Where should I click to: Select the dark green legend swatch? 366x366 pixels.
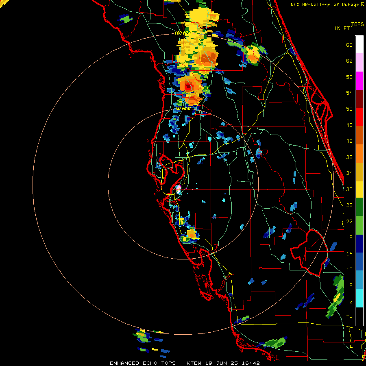359,207
